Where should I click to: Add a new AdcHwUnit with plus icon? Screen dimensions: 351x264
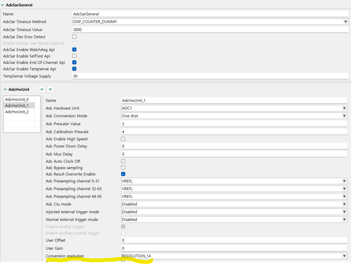pyautogui.click(x=42, y=89)
